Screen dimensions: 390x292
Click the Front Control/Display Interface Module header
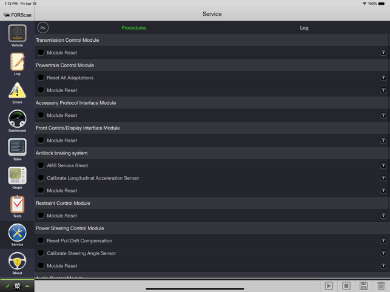pyautogui.click(x=212, y=128)
